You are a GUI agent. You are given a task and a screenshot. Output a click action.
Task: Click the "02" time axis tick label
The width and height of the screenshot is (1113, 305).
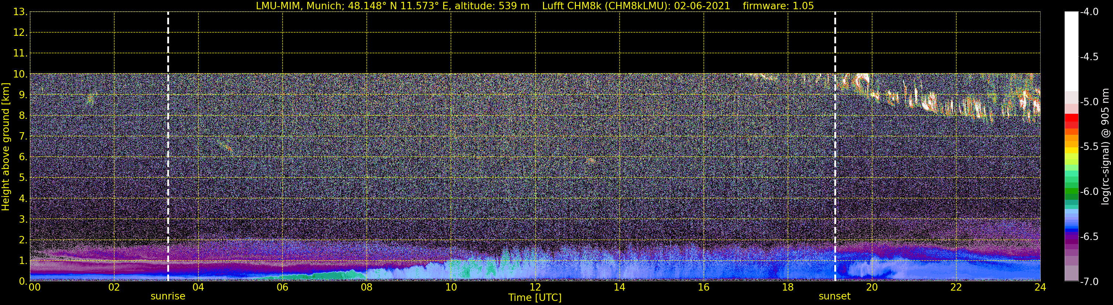[114, 287]
